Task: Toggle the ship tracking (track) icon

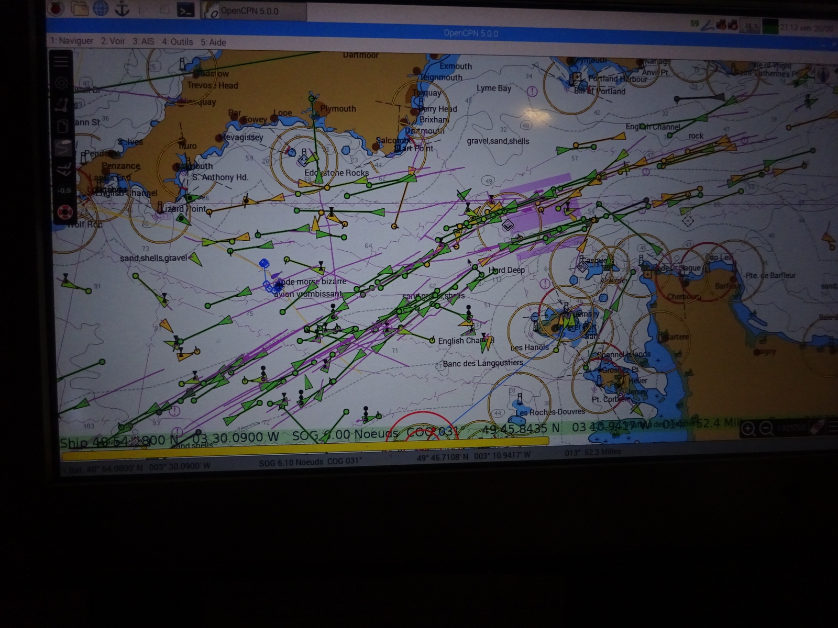Action: (63, 148)
